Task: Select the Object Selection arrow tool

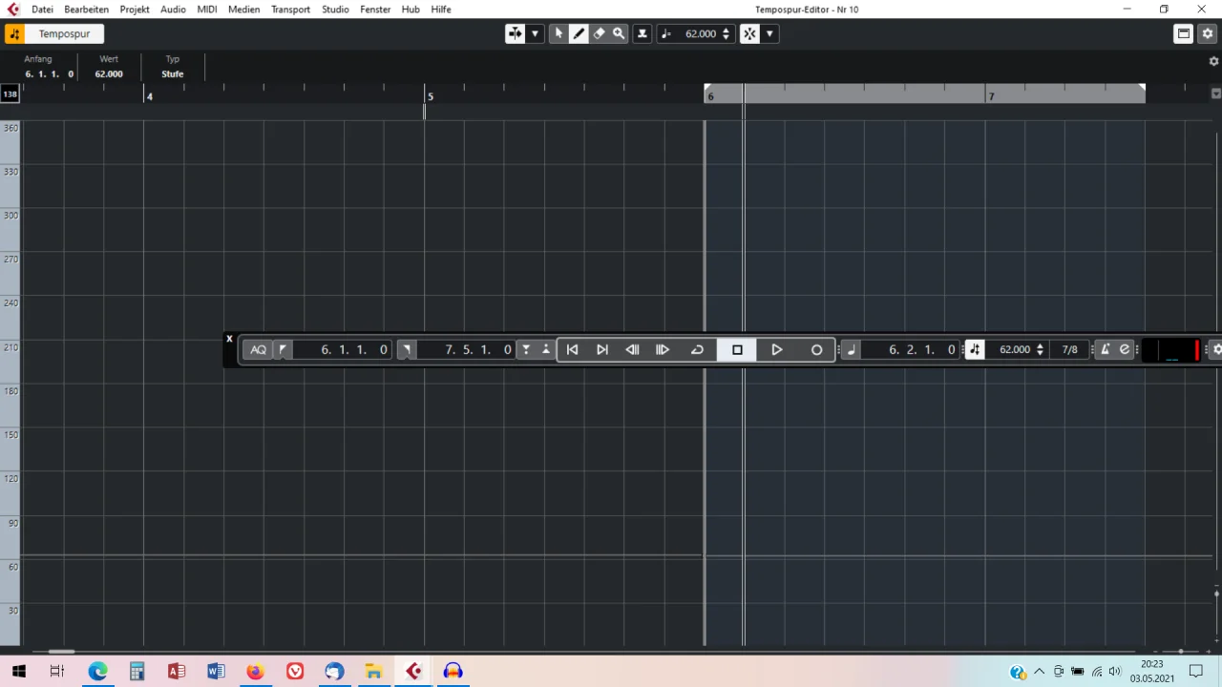Action: click(558, 33)
